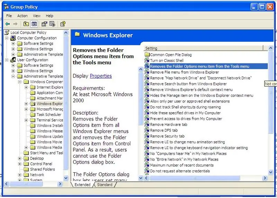
Task: Switch to the Extended tab
Action: coord(82,184)
